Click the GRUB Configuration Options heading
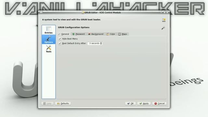This screenshot has width=208, height=117. [x=74, y=27]
